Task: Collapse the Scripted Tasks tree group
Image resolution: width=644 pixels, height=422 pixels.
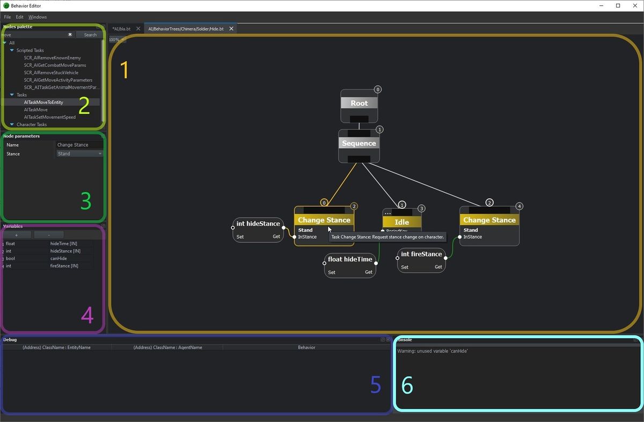Action: tap(12, 50)
